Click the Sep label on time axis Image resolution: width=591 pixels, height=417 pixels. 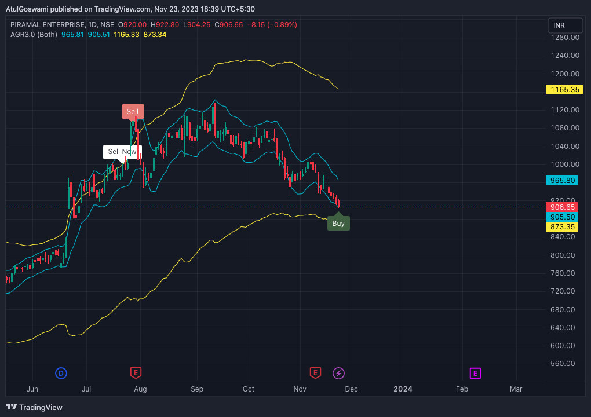click(197, 389)
